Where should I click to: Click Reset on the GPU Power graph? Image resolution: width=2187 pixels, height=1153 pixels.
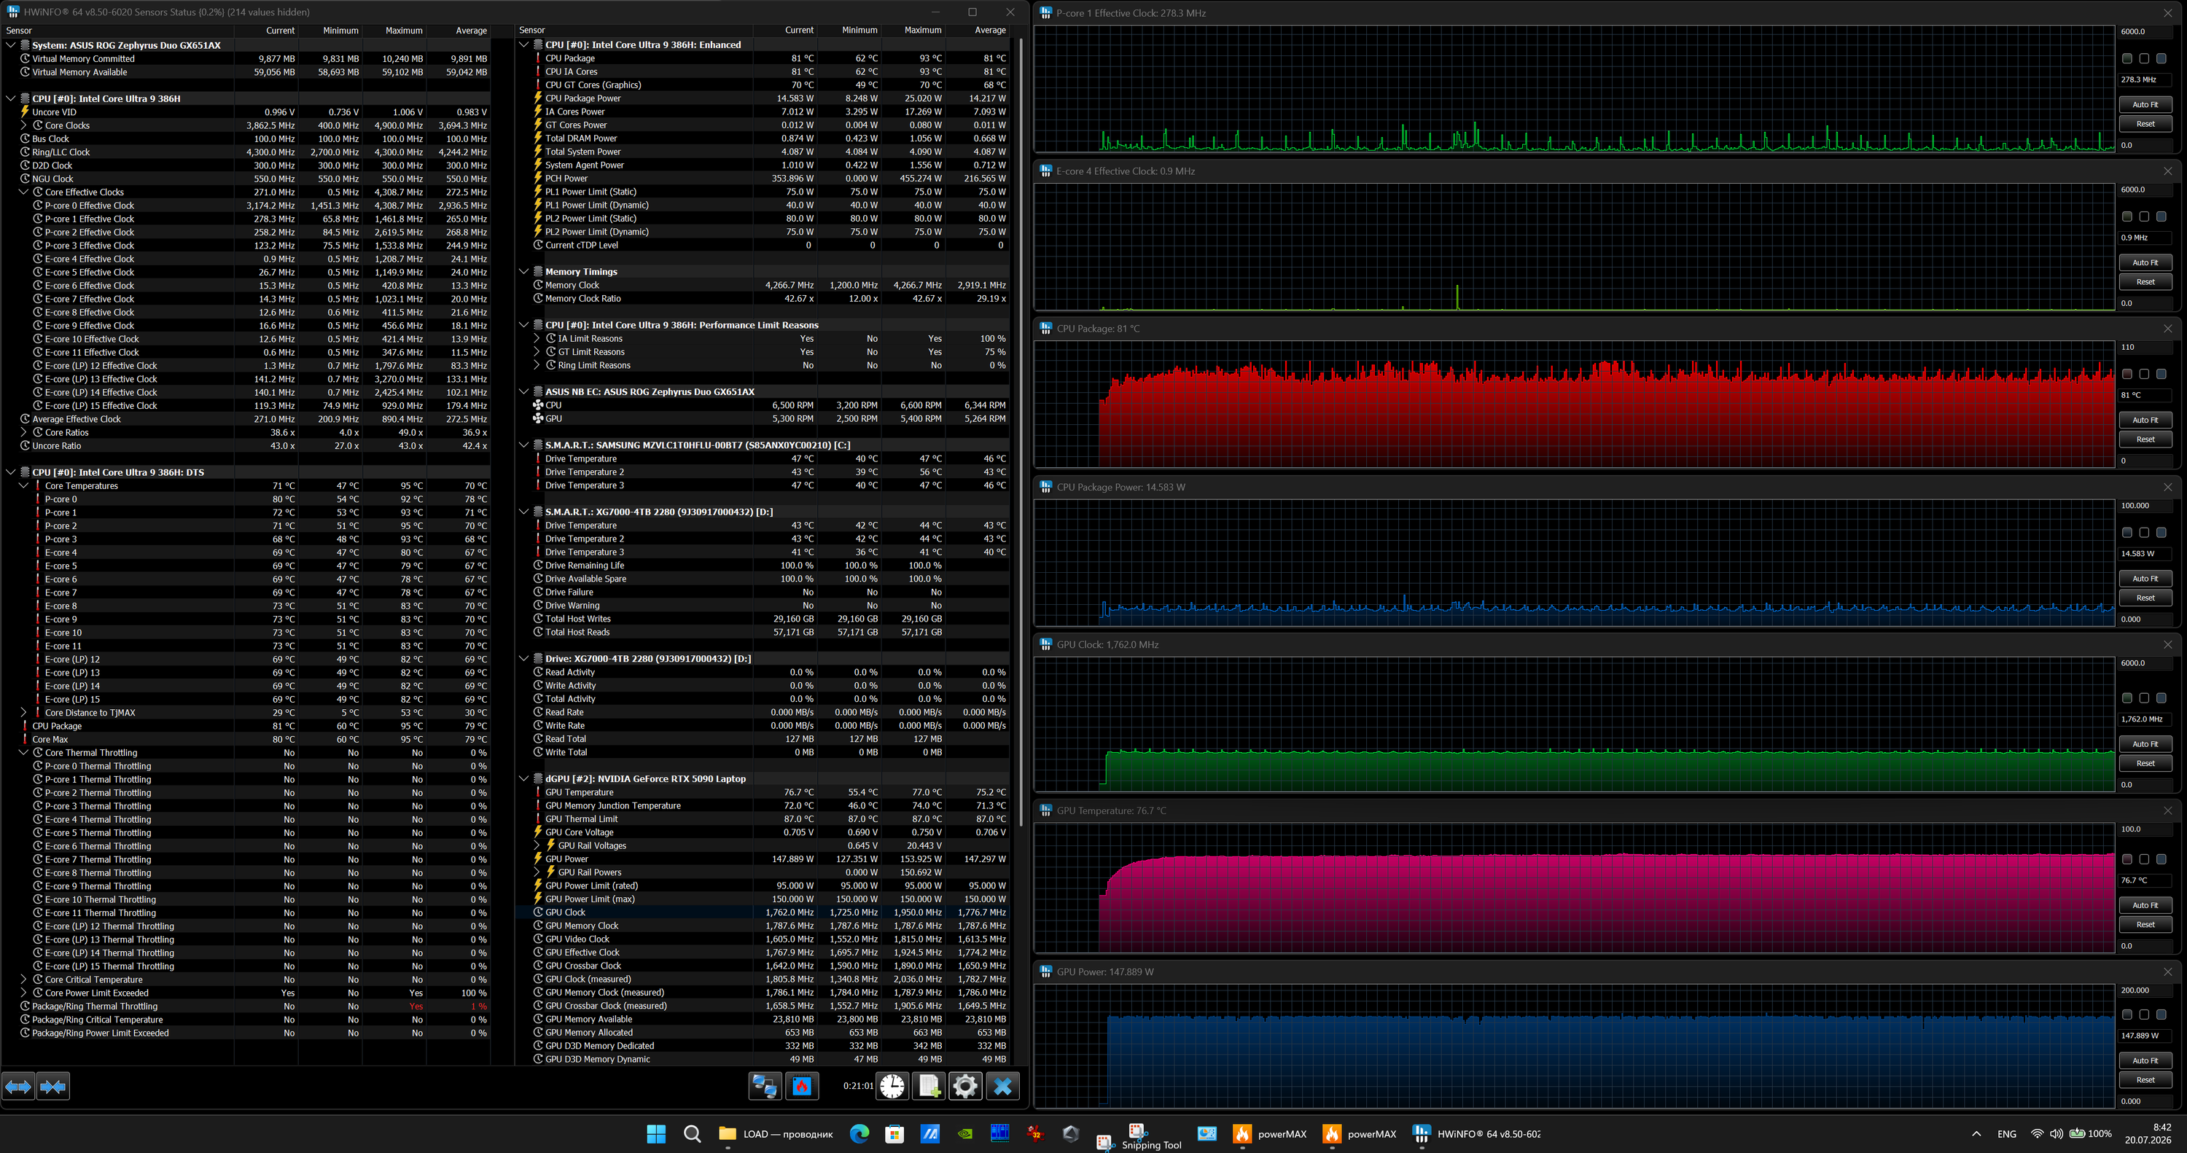2145,1080
